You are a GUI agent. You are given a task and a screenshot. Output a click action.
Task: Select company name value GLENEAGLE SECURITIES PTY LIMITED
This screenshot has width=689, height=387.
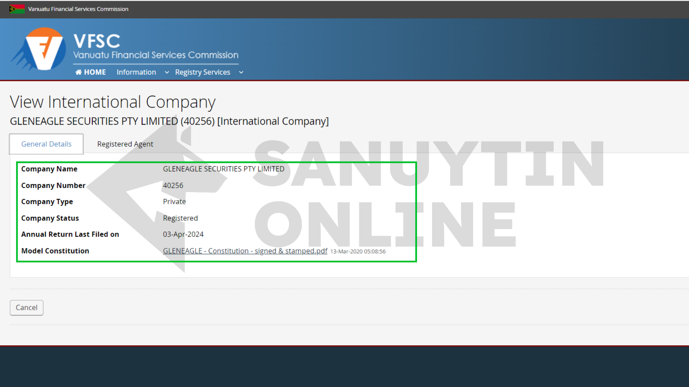coord(224,169)
